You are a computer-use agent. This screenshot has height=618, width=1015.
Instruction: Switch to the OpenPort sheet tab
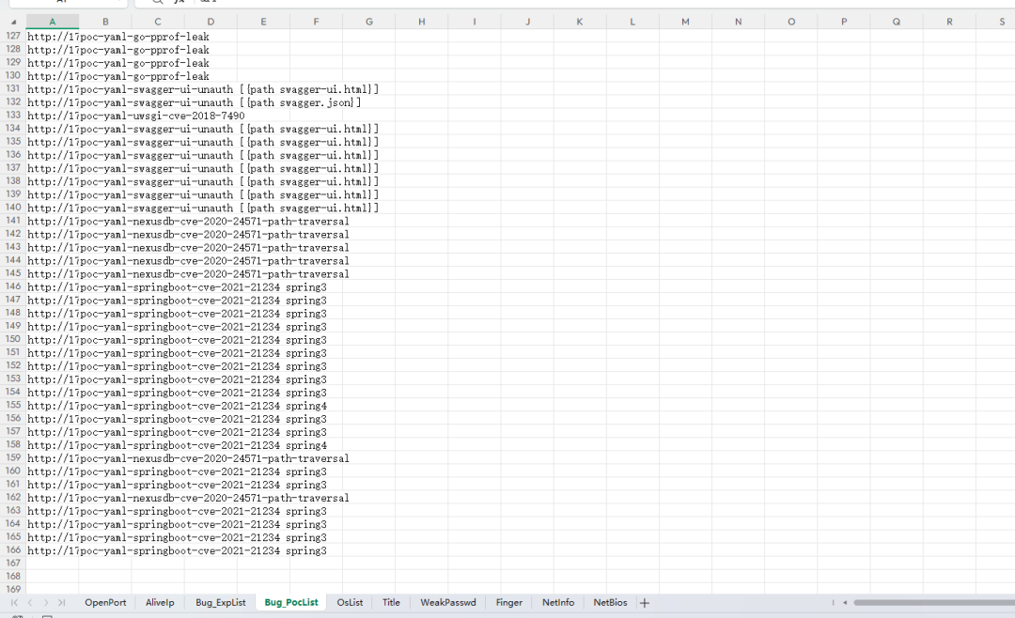[105, 602]
